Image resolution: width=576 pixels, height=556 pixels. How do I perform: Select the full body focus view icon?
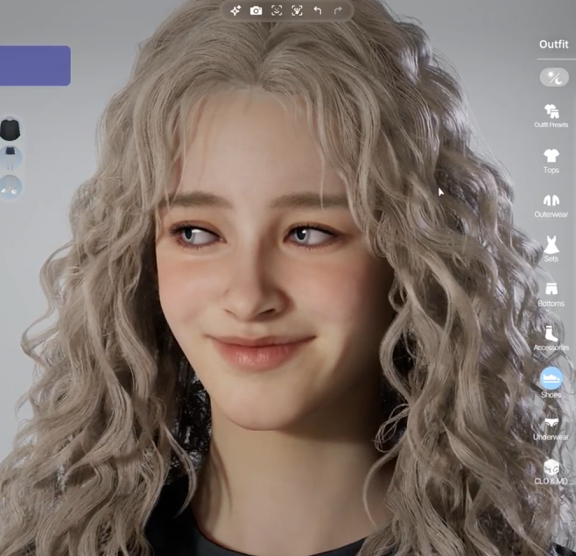(x=297, y=11)
